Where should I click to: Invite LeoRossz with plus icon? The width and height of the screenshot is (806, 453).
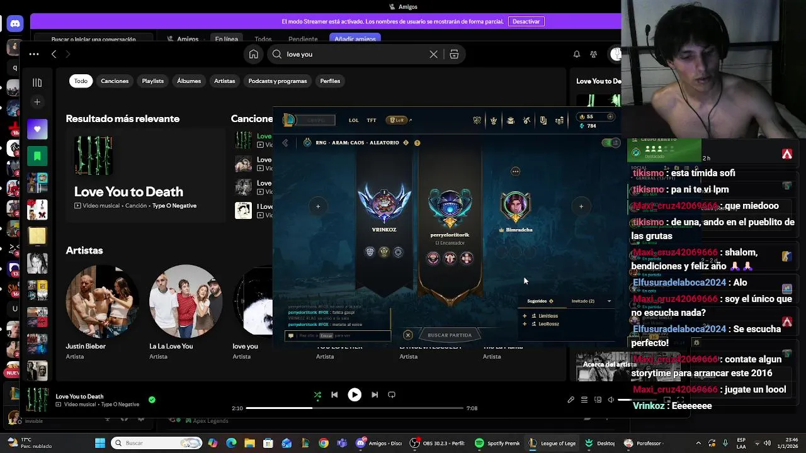[x=525, y=324]
